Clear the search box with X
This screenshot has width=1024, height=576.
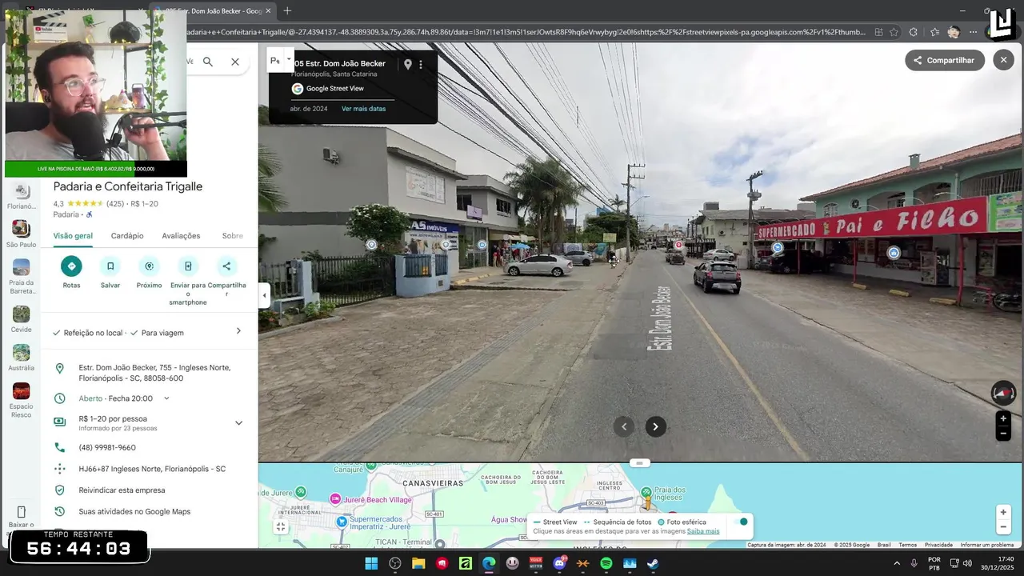235,62
